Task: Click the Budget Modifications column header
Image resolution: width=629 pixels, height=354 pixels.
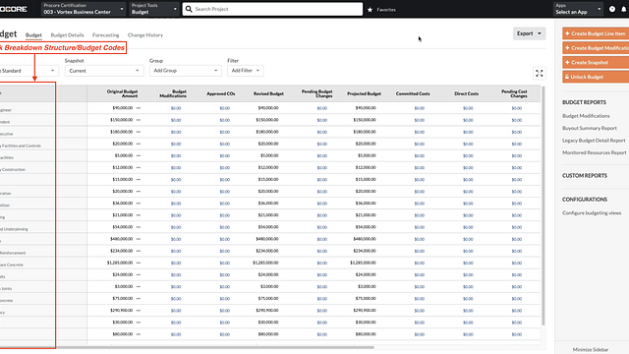Action: pos(173,93)
